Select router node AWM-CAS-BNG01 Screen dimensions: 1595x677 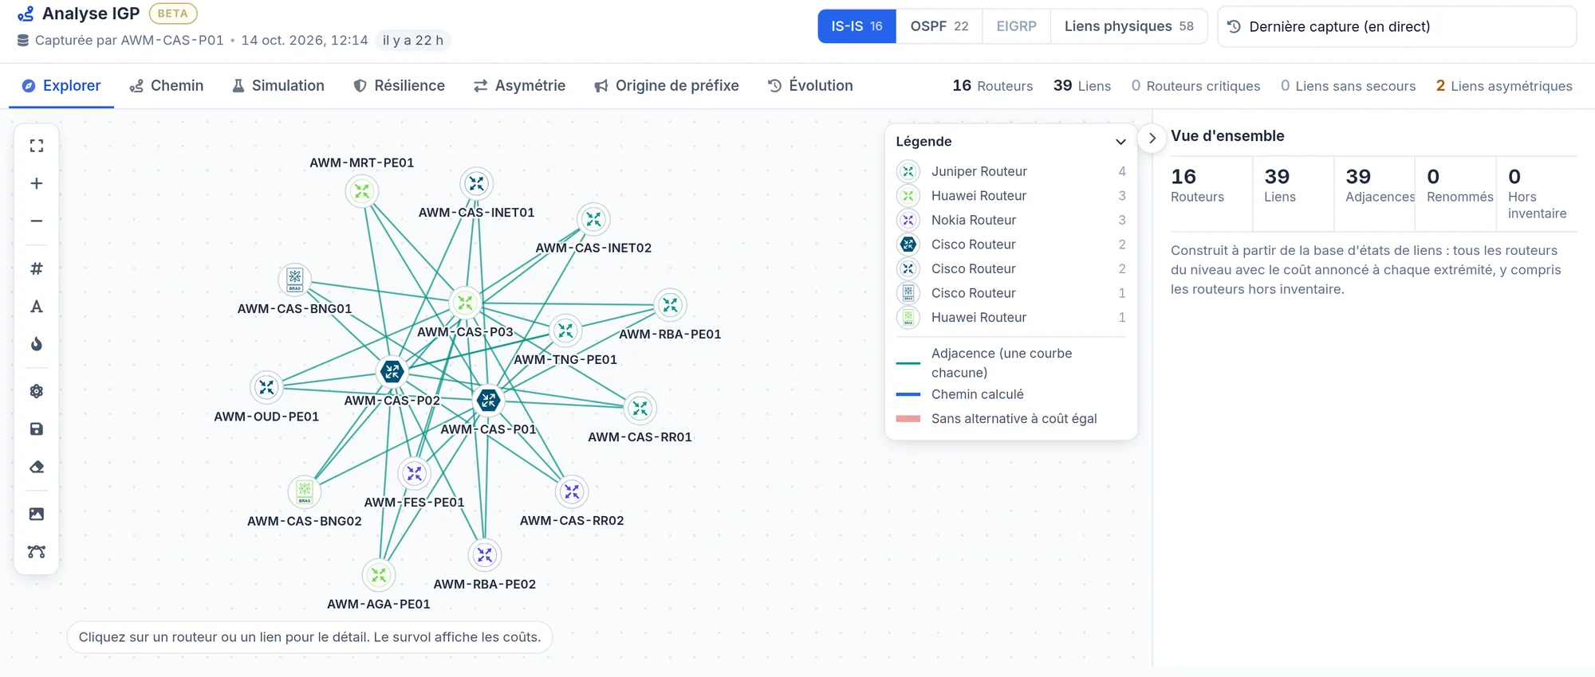point(295,280)
